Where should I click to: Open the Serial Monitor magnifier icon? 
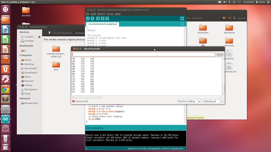[x=182, y=18]
